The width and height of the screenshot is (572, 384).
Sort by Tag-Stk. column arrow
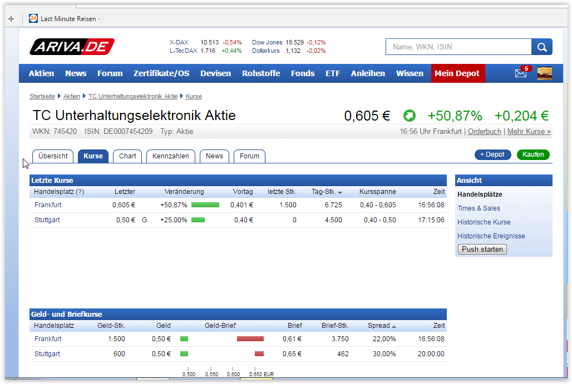pyautogui.click(x=340, y=192)
